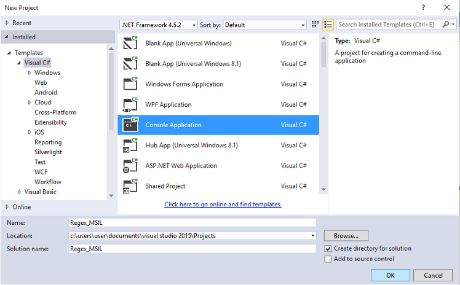
Task: Expand the Location path dropdown
Action: pyautogui.click(x=313, y=236)
